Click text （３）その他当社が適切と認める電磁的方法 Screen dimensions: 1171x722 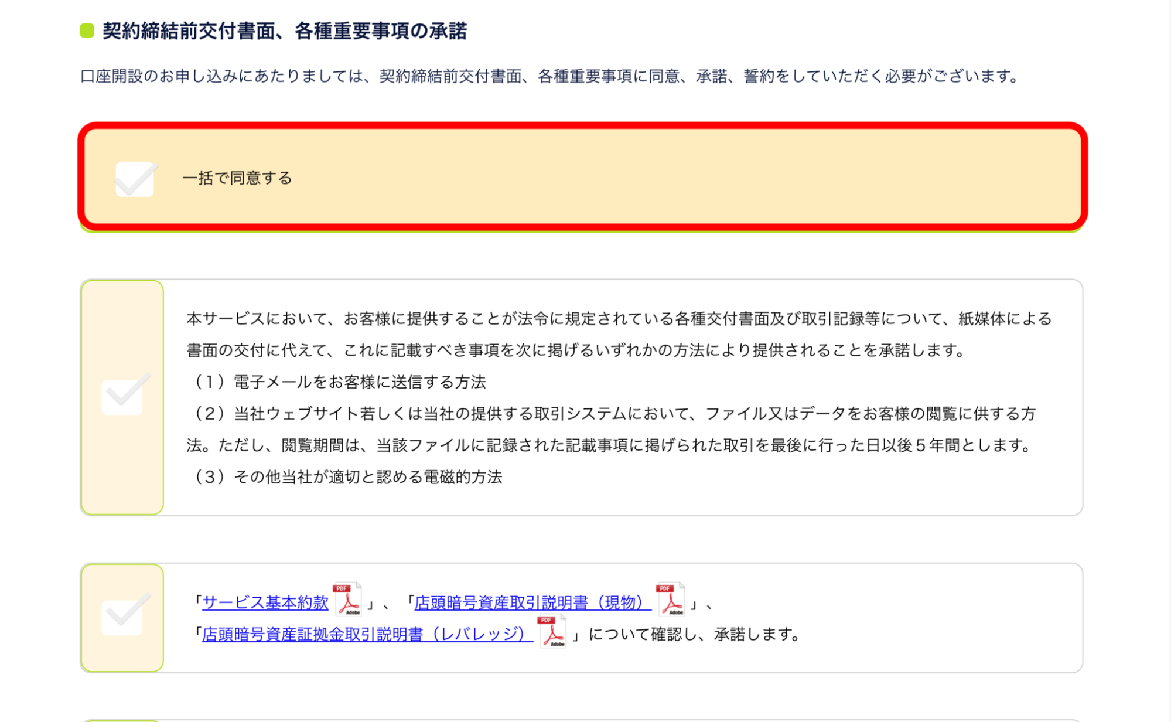coord(345,477)
